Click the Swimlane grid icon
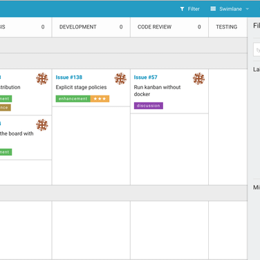Screen dimensions: 260x260 click(213, 9)
